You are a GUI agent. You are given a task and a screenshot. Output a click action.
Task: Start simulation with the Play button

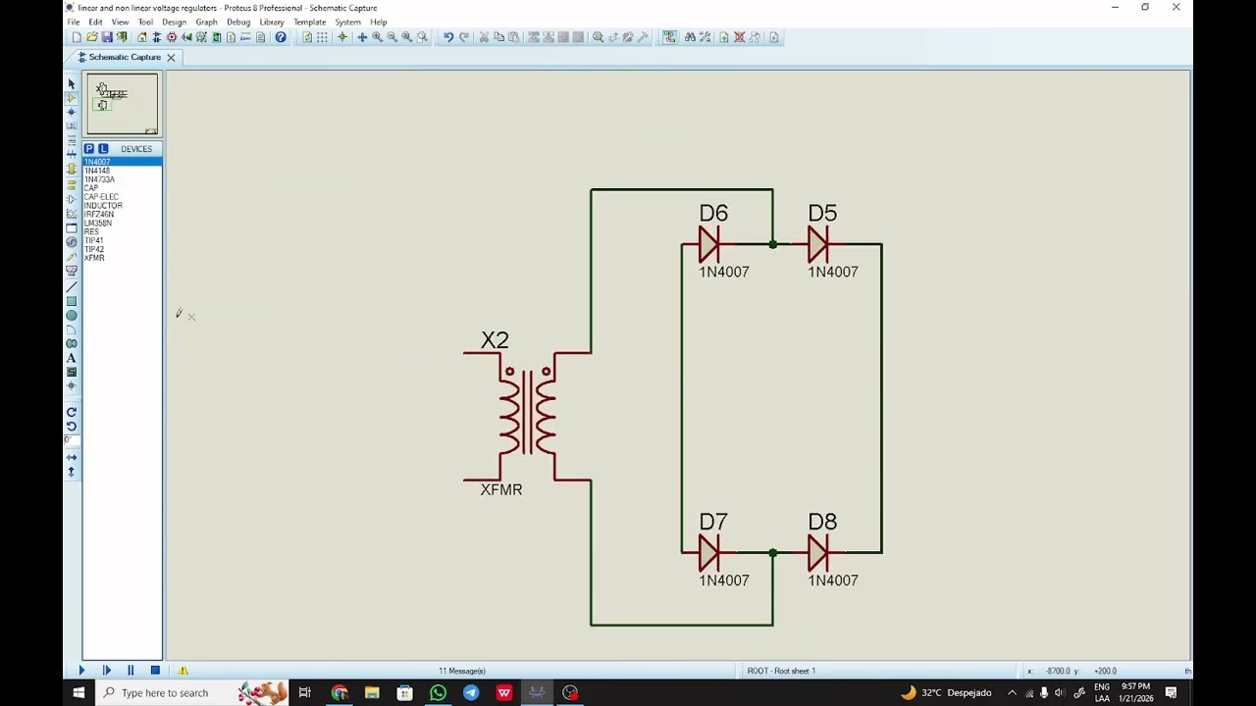[81, 671]
